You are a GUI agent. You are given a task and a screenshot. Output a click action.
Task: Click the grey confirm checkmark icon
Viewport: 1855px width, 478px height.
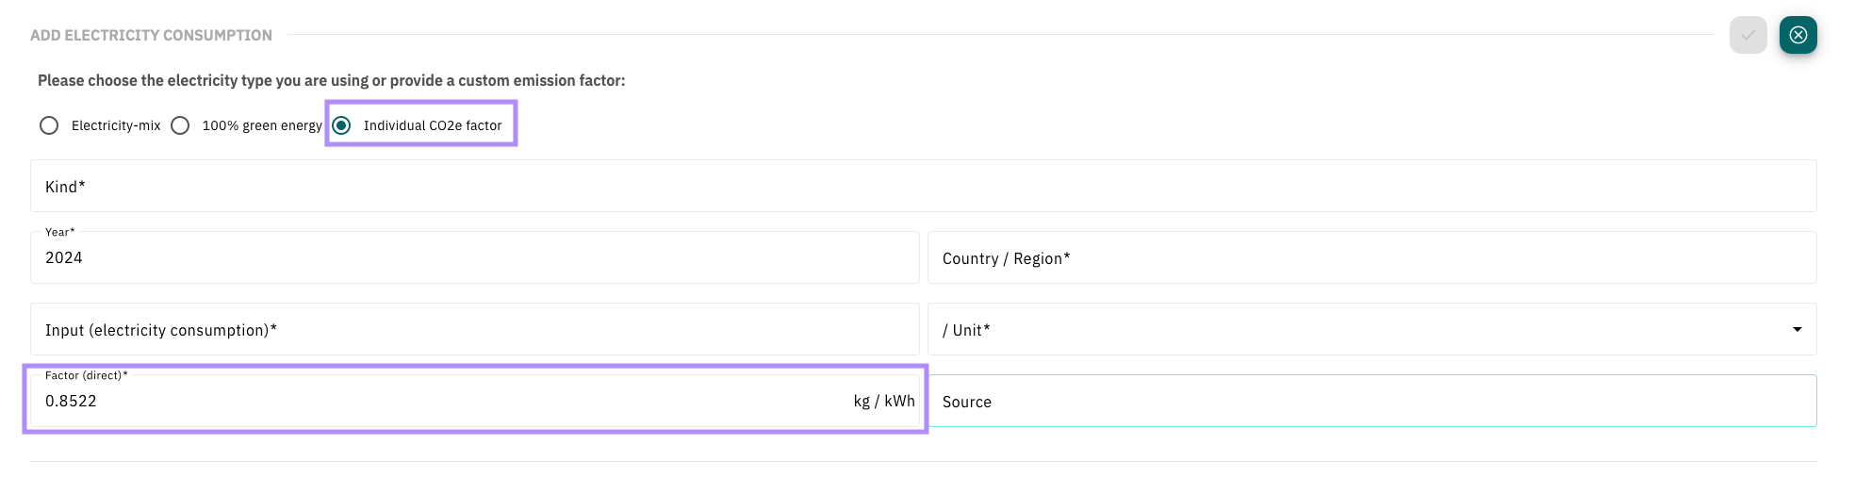tap(1748, 35)
